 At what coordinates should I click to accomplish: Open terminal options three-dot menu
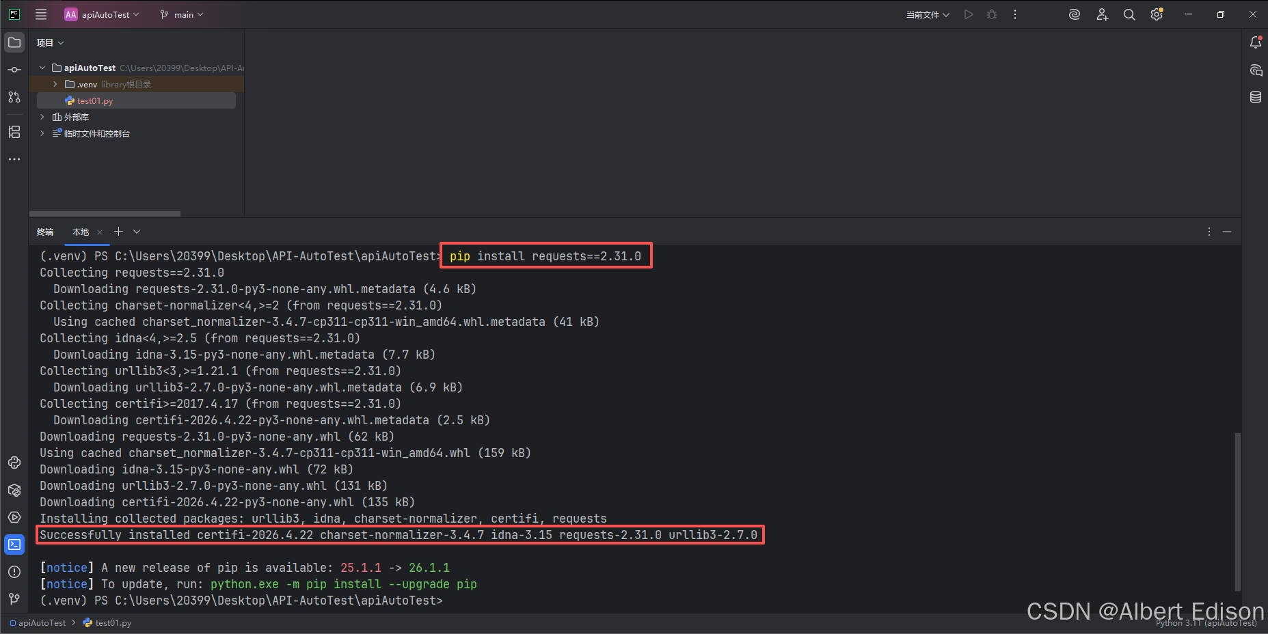coord(1209,232)
